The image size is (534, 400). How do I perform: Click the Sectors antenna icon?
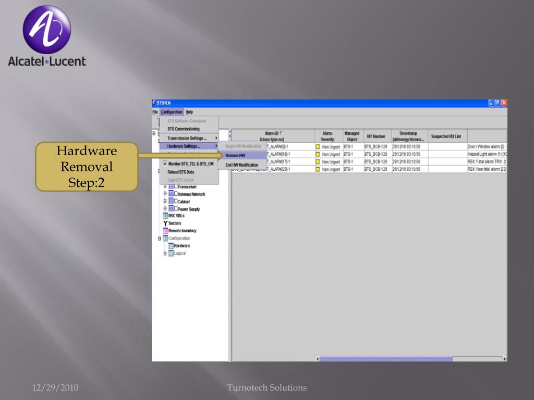pos(165,223)
